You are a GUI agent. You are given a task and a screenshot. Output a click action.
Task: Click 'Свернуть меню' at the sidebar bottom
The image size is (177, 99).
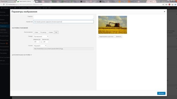4,64
